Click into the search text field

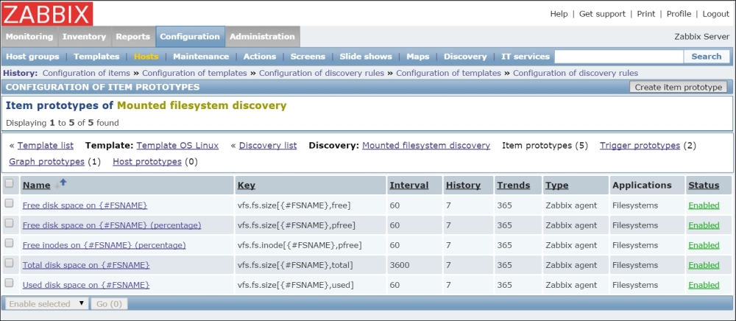[618, 57]
